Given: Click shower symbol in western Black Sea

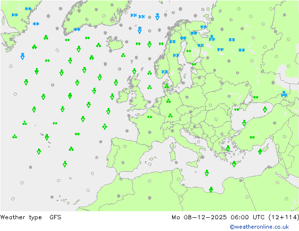Looking at the screenshot, I should pos(244,123).
